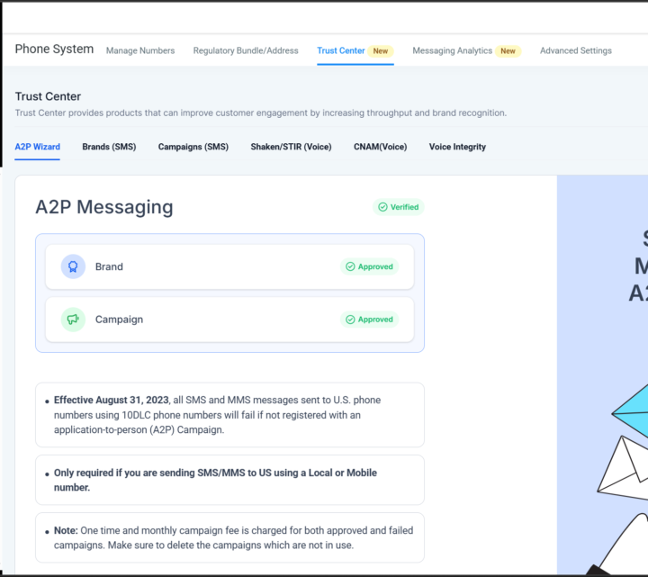Viewport: 648px width, 577px height.
Task: Click the Approved badge on the Brand row
Action: [x=370, y=266]
